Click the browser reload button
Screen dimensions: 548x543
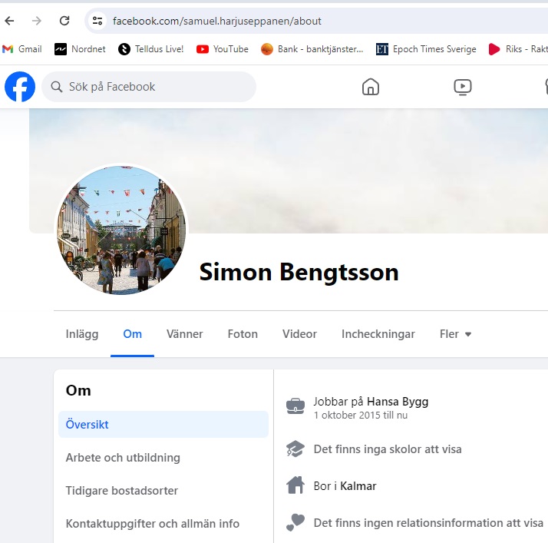click(64, 21)
